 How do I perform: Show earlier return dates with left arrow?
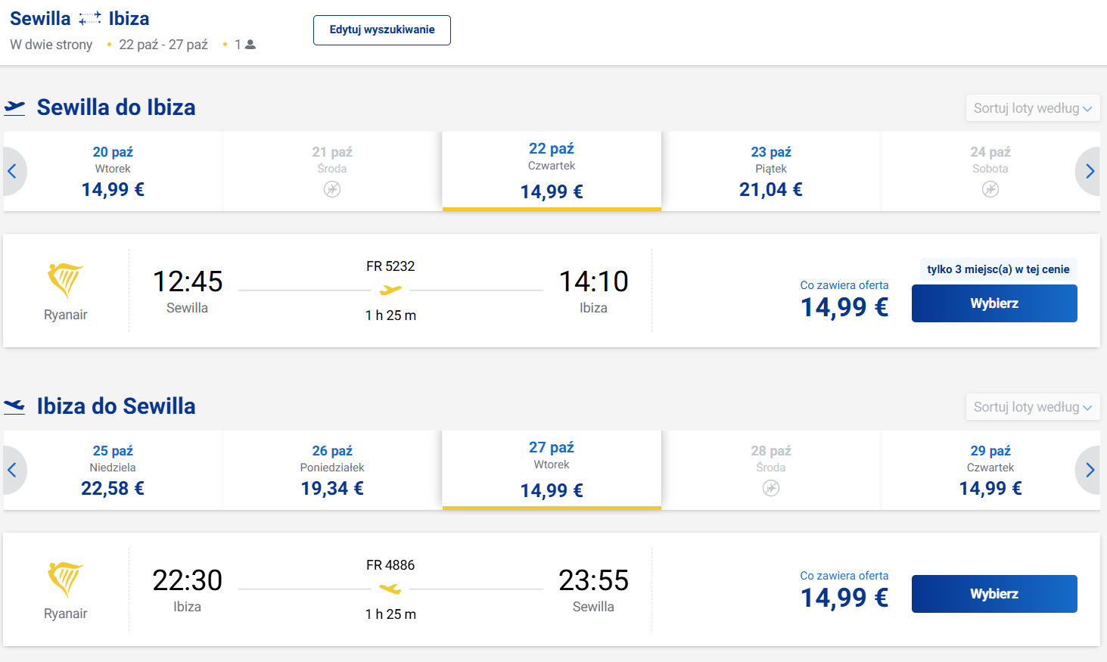[x=13, y=470]
